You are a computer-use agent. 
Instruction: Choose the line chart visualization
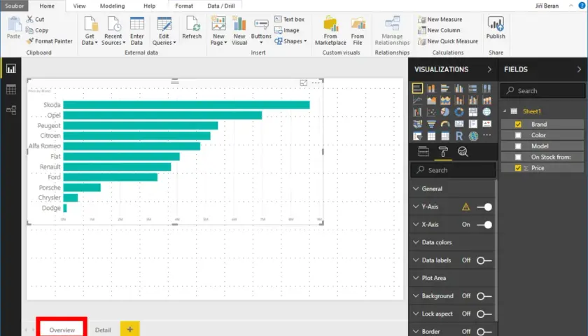pos(417,100)
